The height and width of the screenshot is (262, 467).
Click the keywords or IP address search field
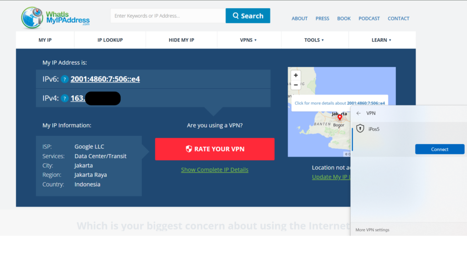pyautogui.click(x=168, y=16)
